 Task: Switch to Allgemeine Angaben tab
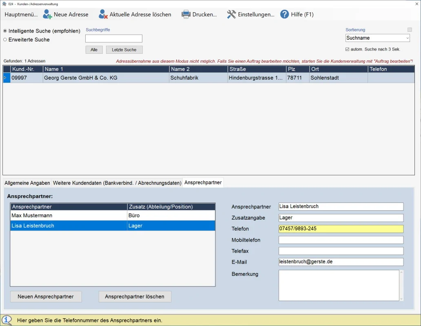[27, 183]
